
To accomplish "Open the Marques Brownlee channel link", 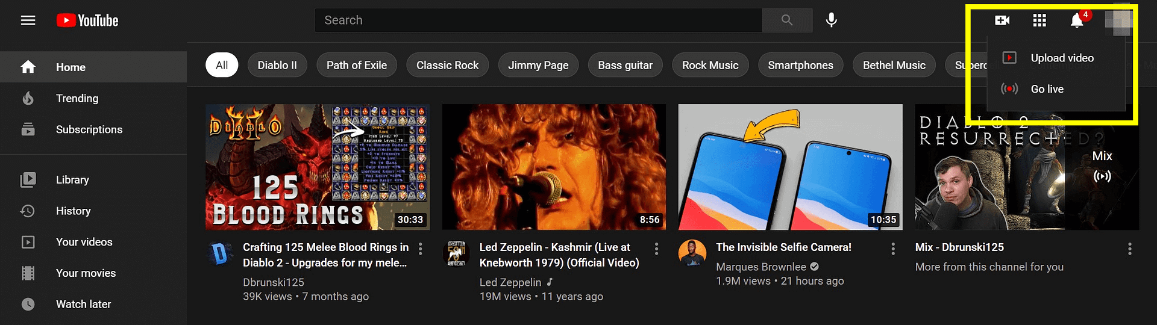I will [760, 267].
